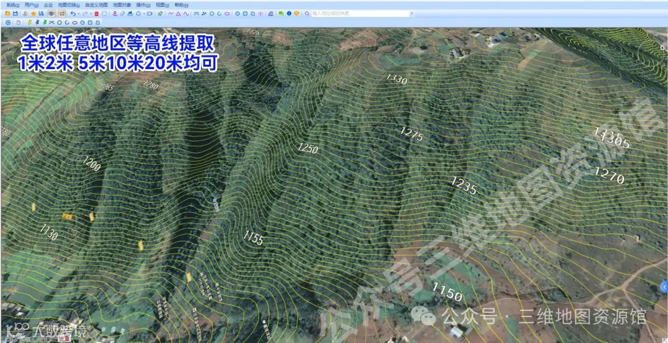
Task: Open the 系统 menu
Action: [x=13, y=5]
